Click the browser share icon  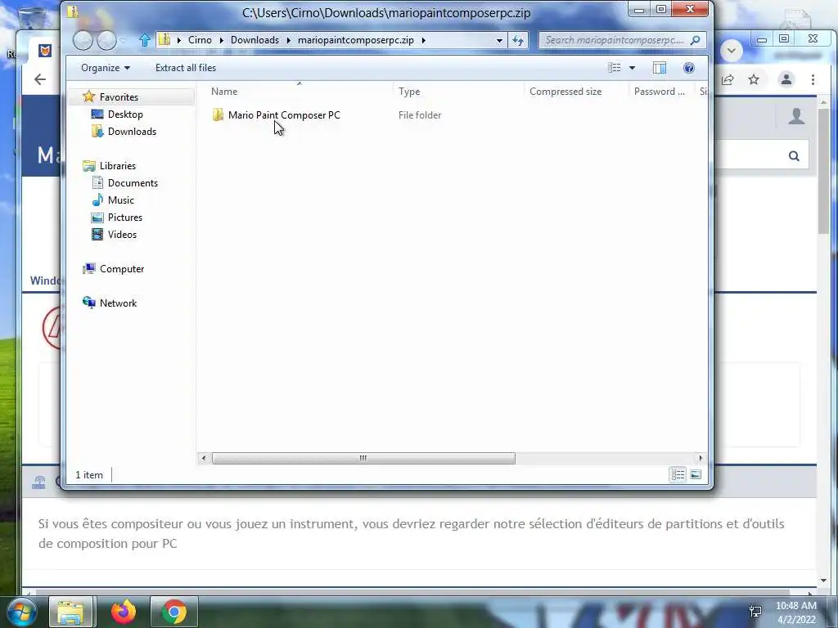(x=728, y=80)
